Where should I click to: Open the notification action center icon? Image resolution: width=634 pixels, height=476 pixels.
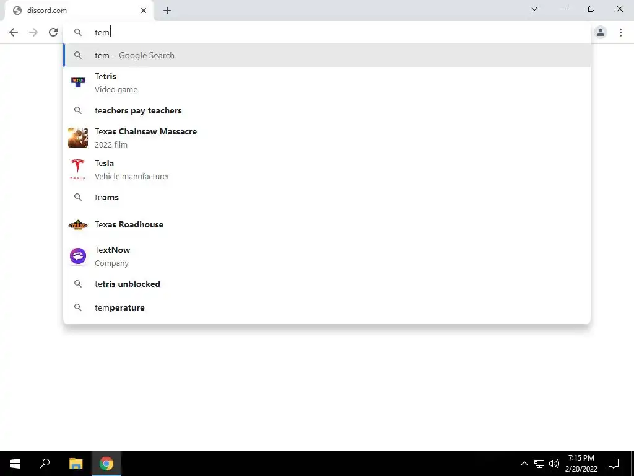[614, 464]
